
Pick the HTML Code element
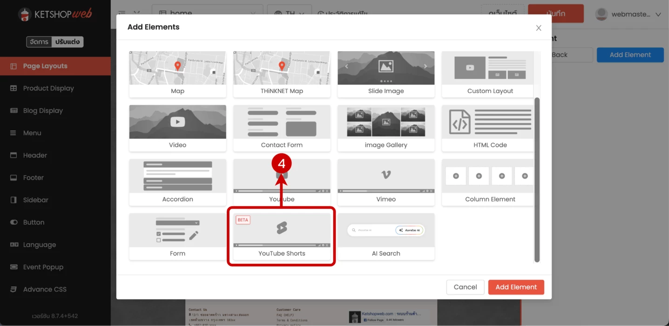click(x=490, y=128)
